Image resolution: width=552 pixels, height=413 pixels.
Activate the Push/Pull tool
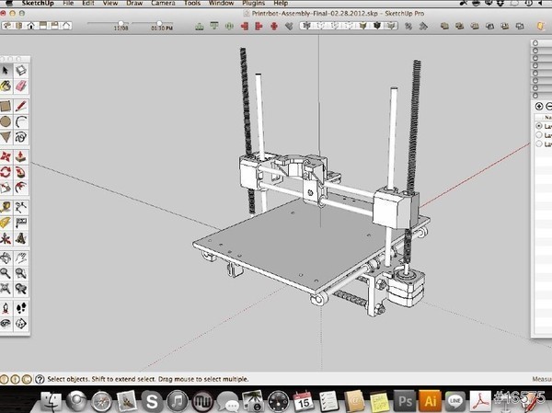pyautogui.click(x=20, y=155)
